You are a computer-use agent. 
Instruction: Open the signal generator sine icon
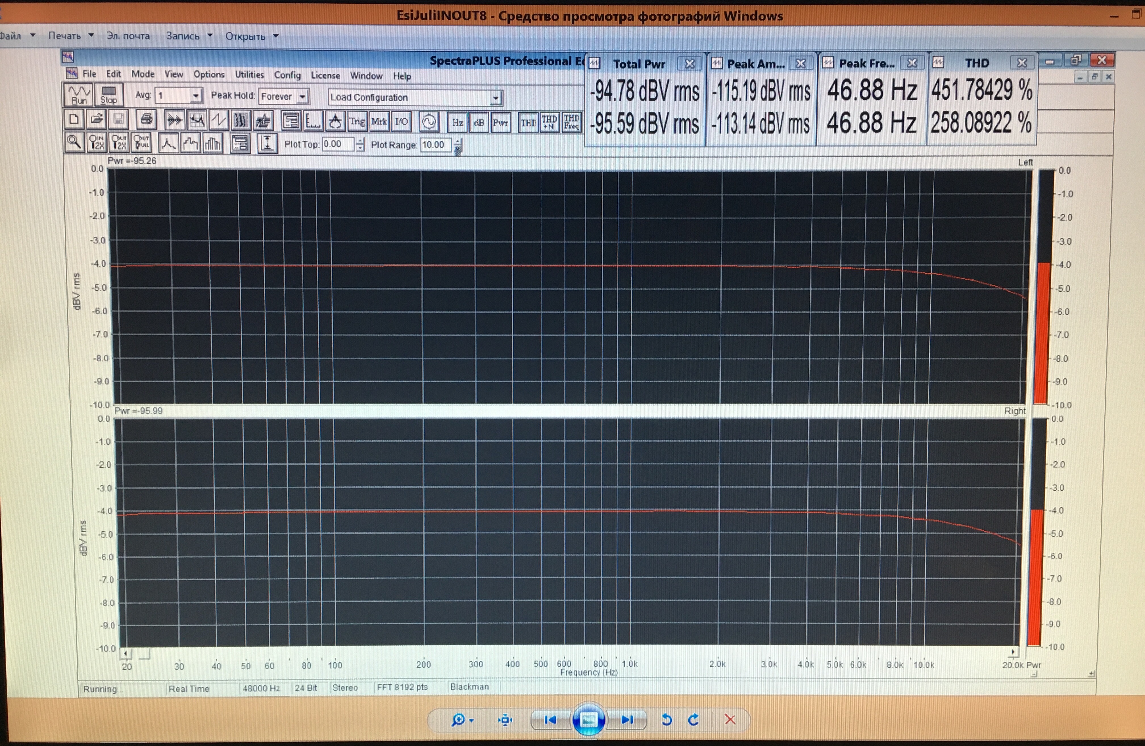tap(429, 122)
